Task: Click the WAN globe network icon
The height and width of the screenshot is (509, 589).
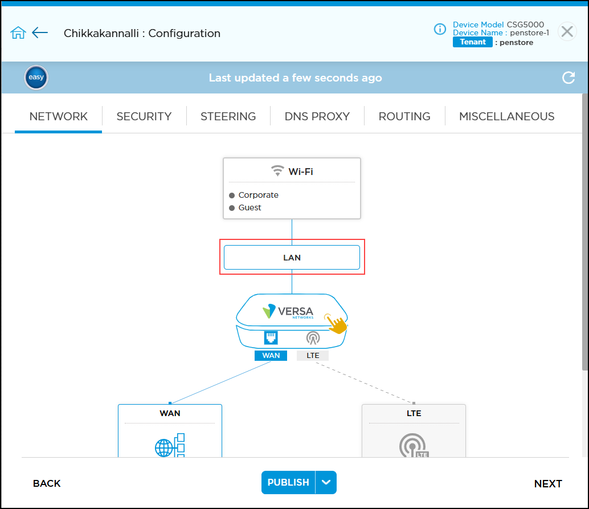Action: (170, 445)
